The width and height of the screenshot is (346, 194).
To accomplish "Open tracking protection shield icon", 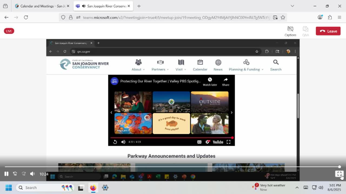I will pyautogui.click(x=63, y=17).
